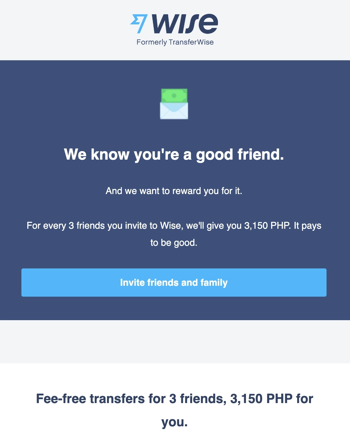The width and height of the screenshot is (350, 441).
Task: Click the 'Fee-free transfers for 3 friends' heading
Action: point(174,398)
